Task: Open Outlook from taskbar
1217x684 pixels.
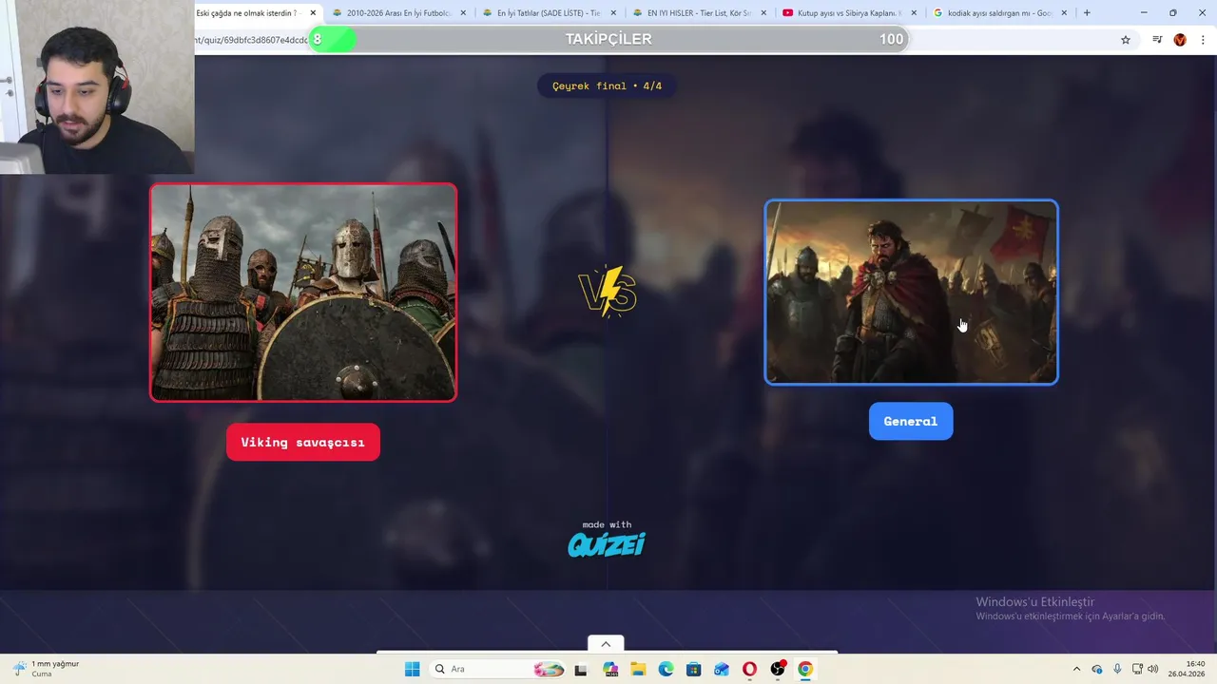Action: (722, 669)
